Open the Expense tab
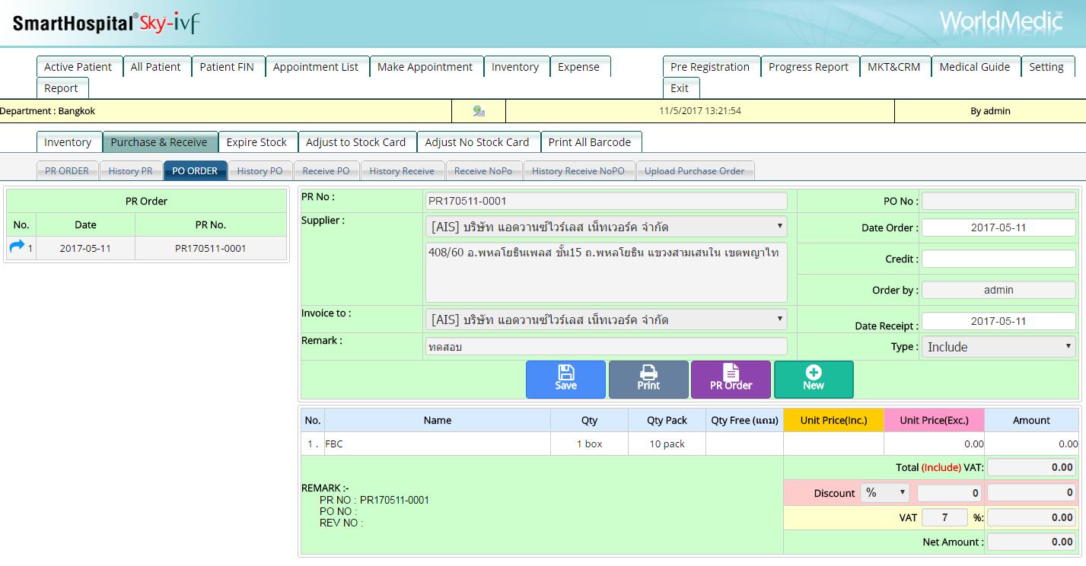Viewport: 1086px width, 566px height. pos(579,67)
